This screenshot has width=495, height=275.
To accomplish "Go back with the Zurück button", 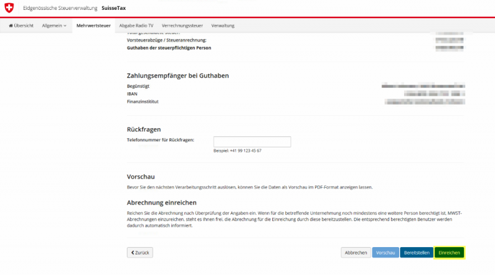I will 140,253.
